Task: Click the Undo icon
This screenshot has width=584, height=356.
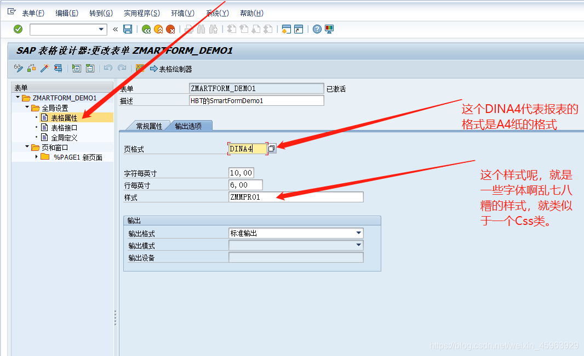Action: point(108,68)
